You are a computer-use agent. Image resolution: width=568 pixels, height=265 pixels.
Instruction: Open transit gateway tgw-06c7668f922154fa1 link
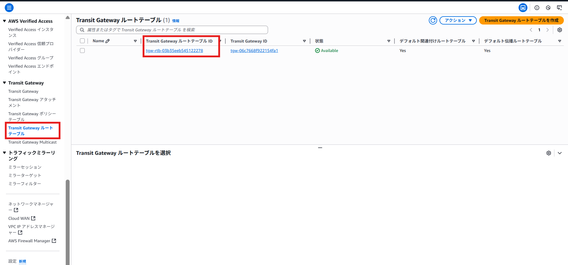coord(254,51)
